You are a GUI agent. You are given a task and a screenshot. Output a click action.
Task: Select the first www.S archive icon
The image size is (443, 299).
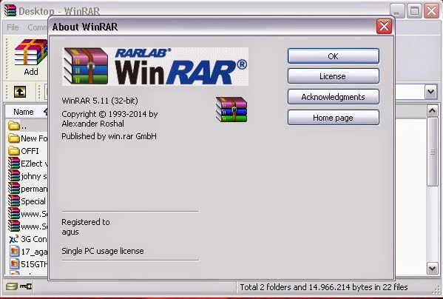[x=14, y=213]
